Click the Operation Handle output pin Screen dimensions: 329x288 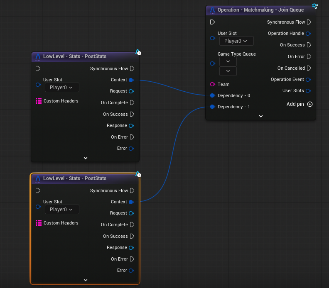coord(308,34)
